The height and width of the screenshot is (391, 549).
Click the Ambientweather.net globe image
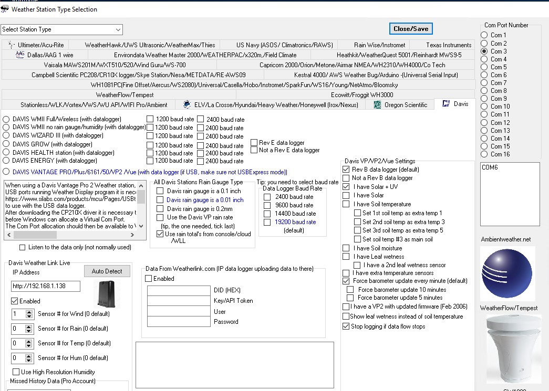(x=507, y=273)
